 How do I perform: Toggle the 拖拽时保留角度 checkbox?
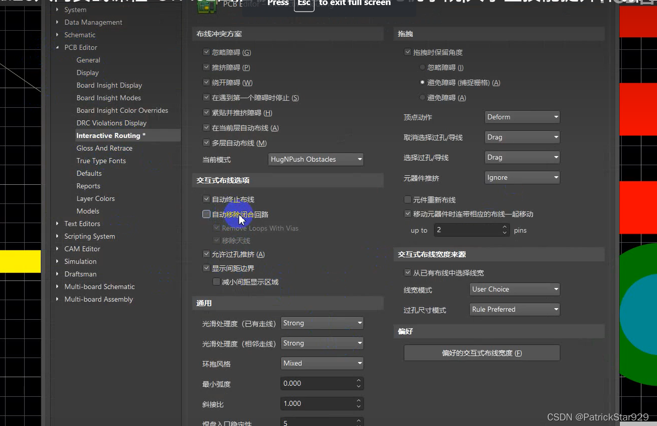(408, 52)
